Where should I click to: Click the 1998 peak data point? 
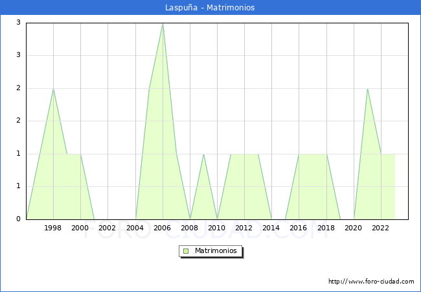pos(53,89)
